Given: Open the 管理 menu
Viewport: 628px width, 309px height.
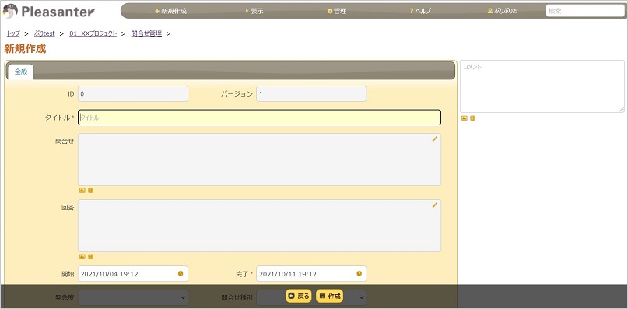Looking at the screenshot, I should [x=337, y=11].
